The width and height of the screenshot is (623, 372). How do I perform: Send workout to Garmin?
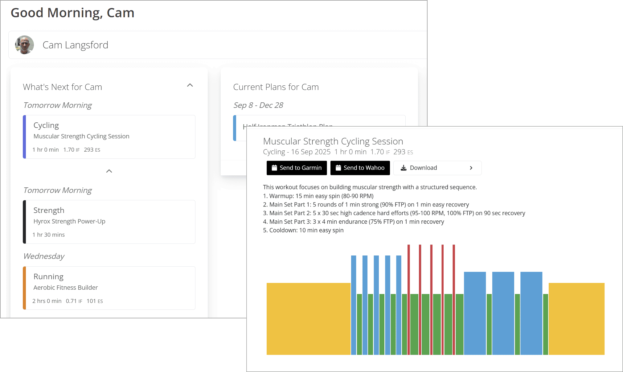click(297, 168)
